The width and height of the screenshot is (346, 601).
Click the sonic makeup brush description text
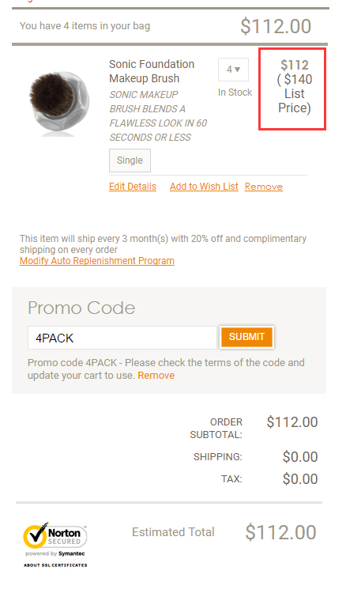click(158, 115)
